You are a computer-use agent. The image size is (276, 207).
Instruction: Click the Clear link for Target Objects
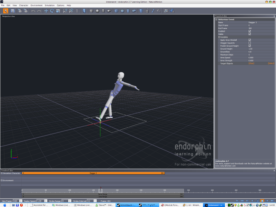pyautogui.click(x=251, y=63)
